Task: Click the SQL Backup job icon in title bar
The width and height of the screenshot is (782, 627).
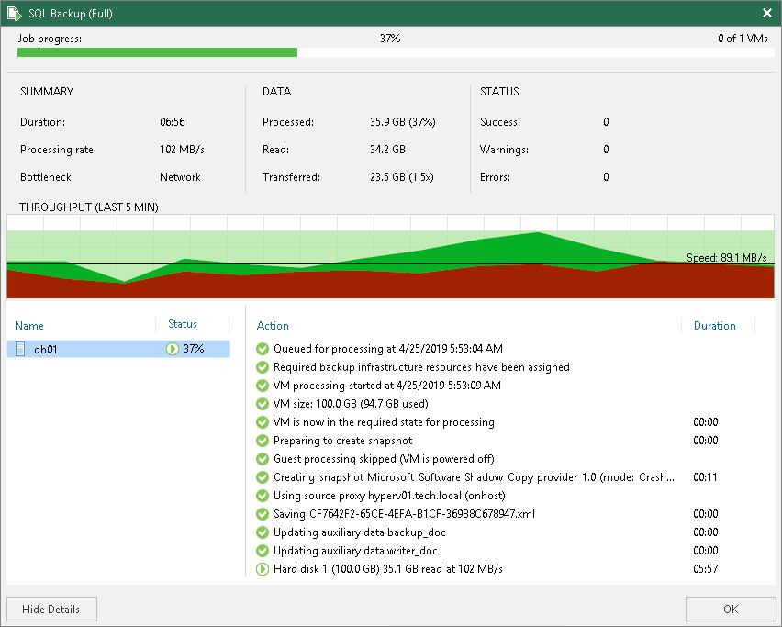Action: pos(14,14)
